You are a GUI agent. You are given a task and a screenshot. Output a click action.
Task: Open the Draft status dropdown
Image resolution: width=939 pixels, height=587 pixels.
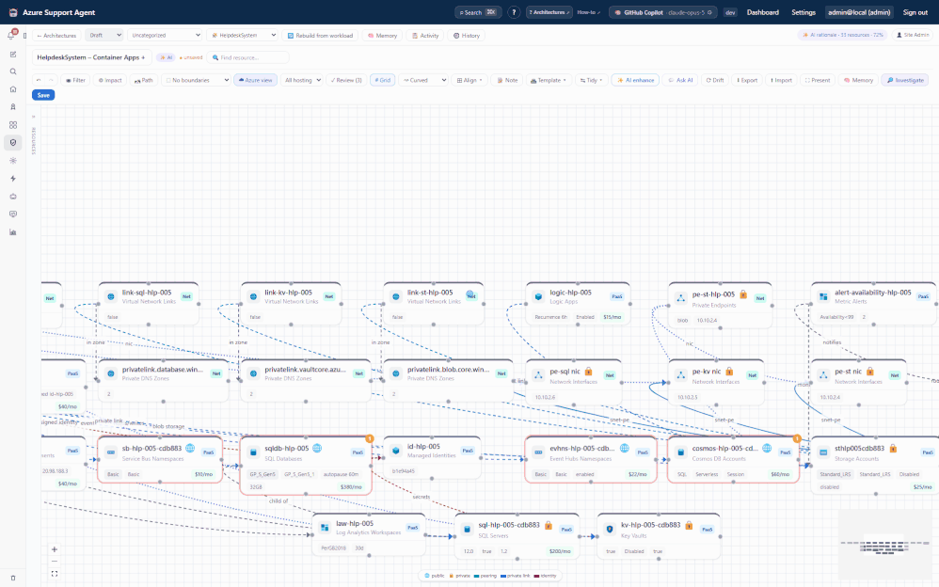point(104,36)
